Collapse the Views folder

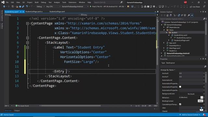[x=164, y=30]
